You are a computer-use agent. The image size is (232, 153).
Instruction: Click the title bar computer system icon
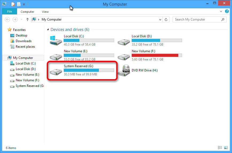coord(4,4)
